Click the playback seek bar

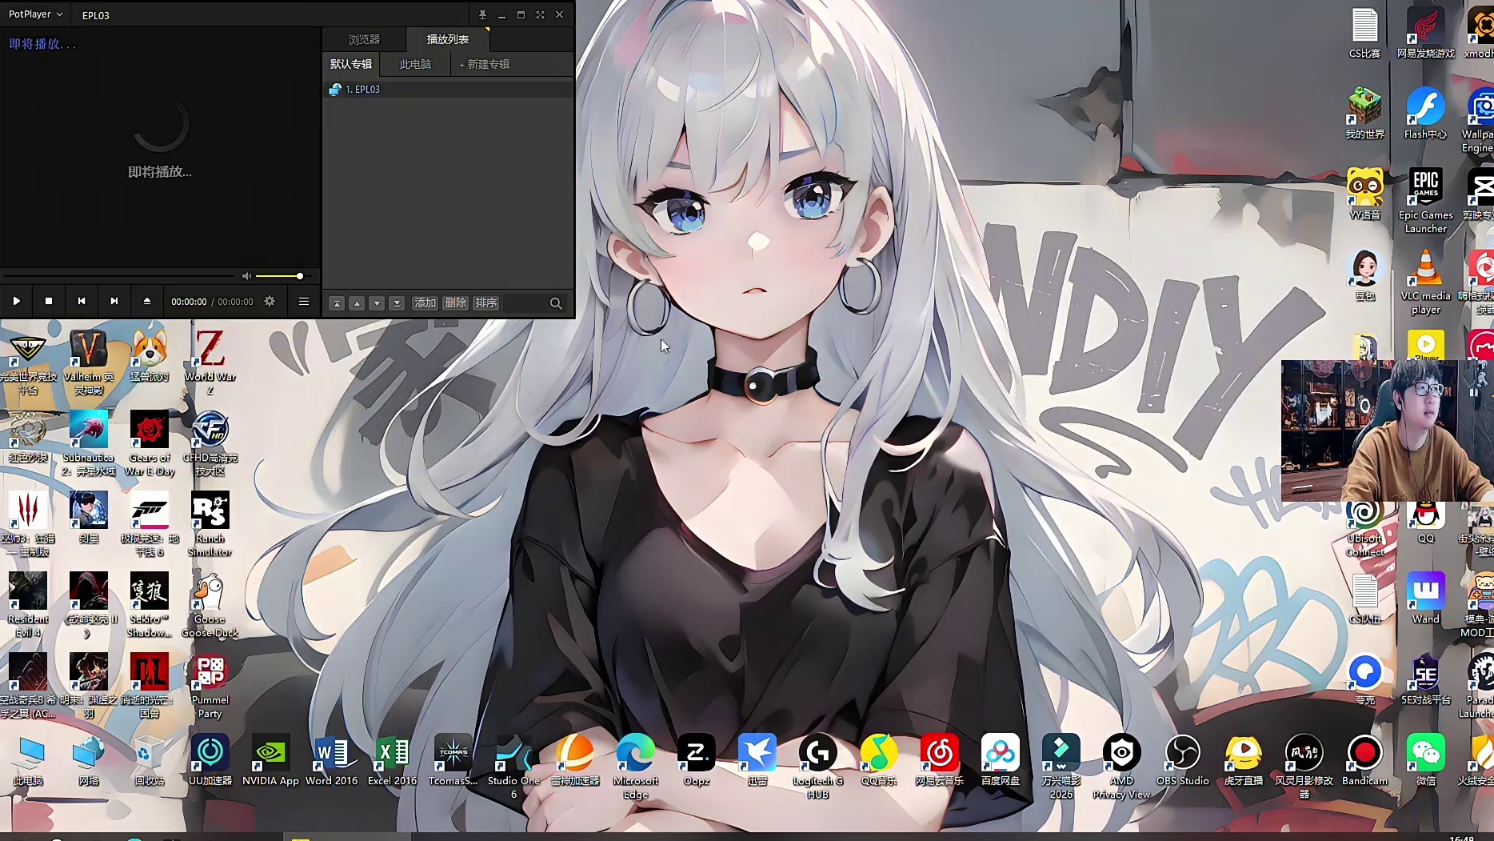tap(120, 276)
